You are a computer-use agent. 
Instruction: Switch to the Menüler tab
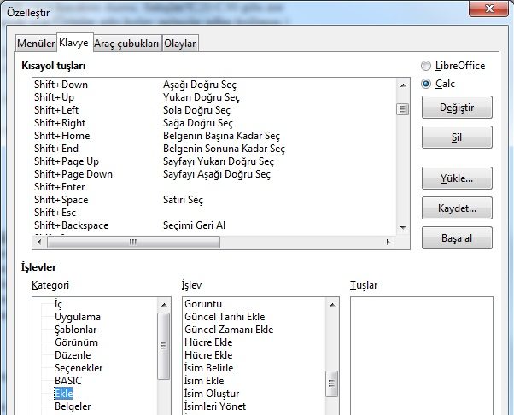point(37,43)
